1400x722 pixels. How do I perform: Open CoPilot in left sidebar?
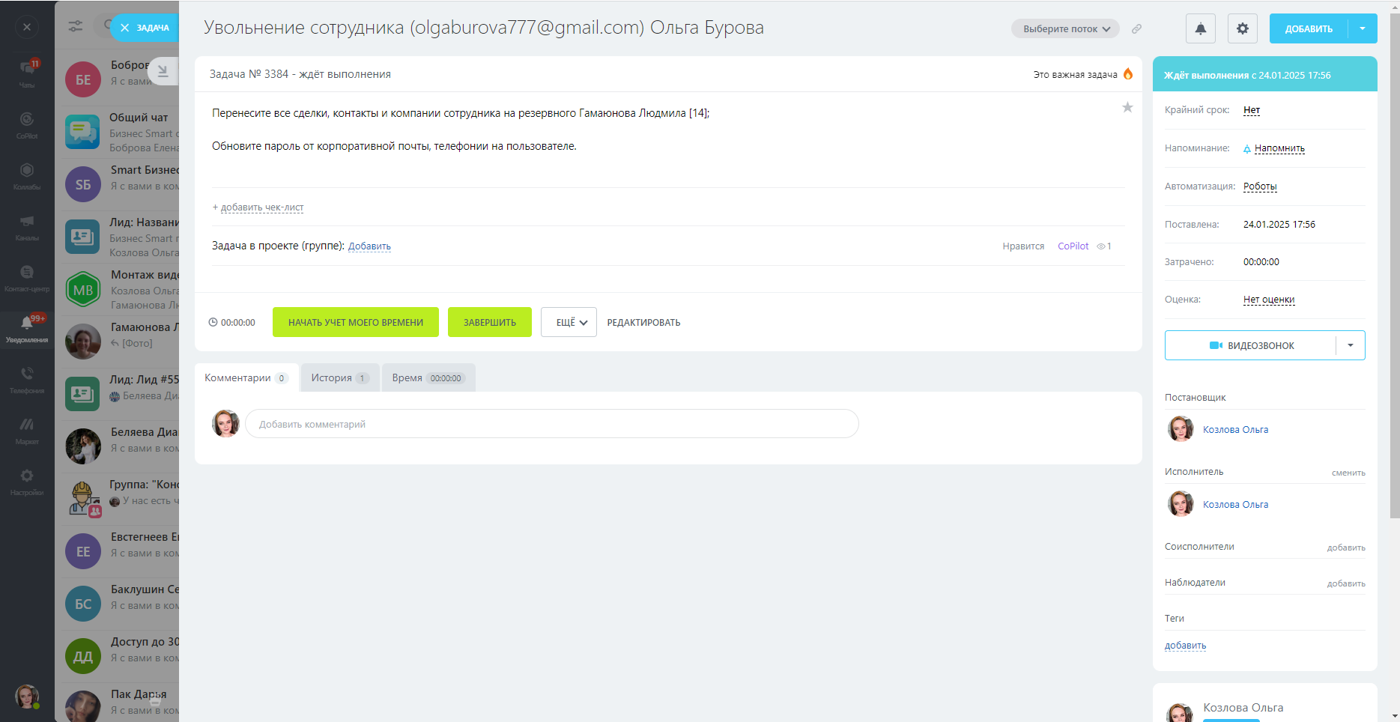(27, 124)
